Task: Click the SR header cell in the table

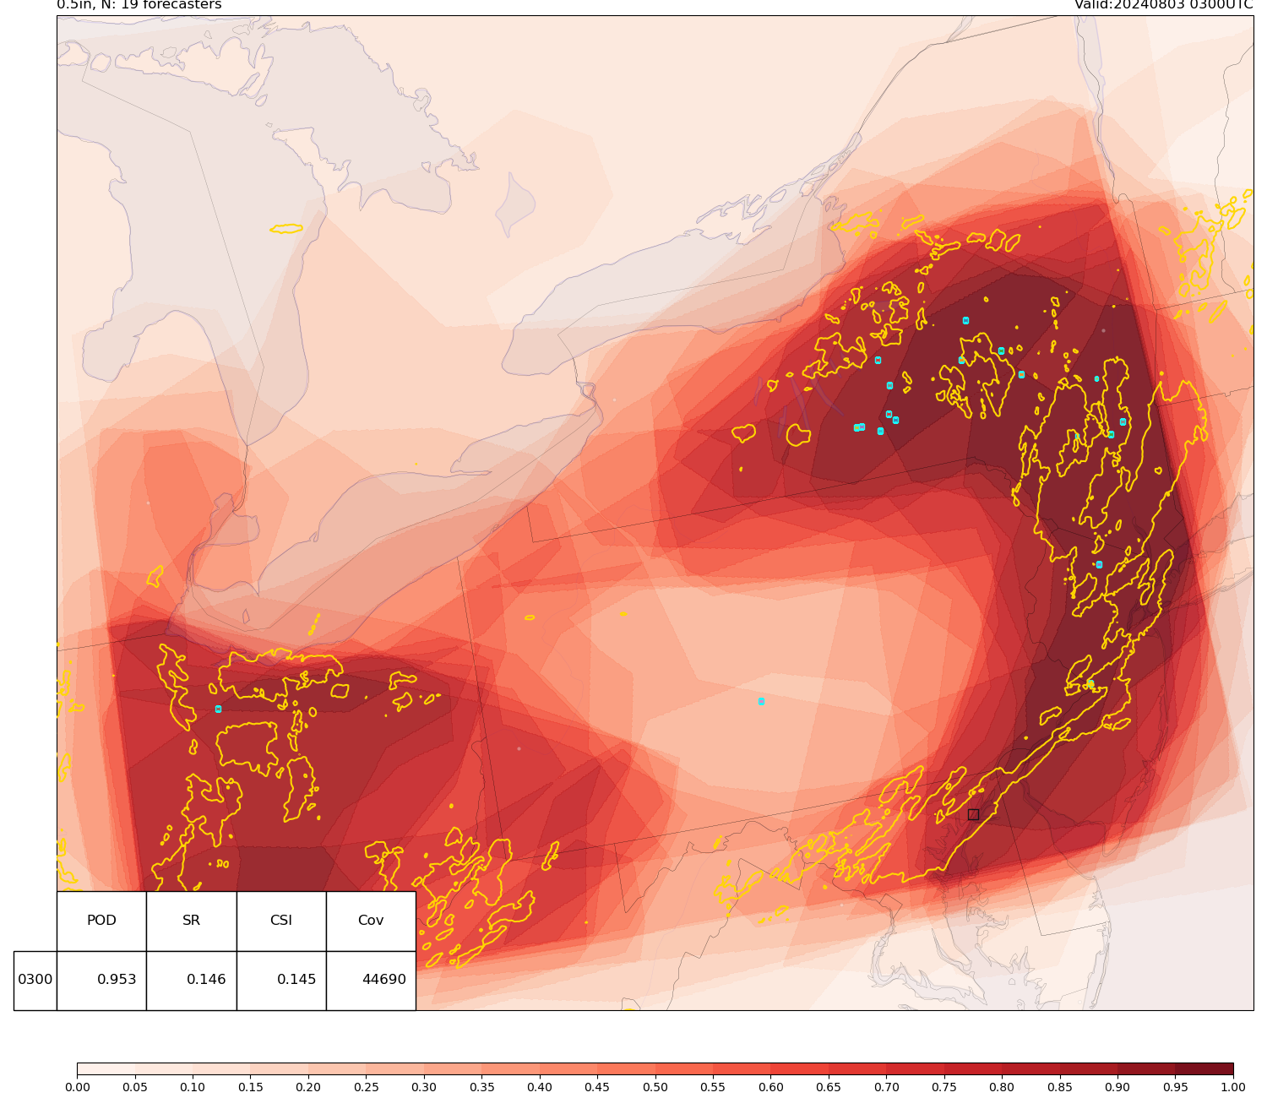Action: pos(192,921)
